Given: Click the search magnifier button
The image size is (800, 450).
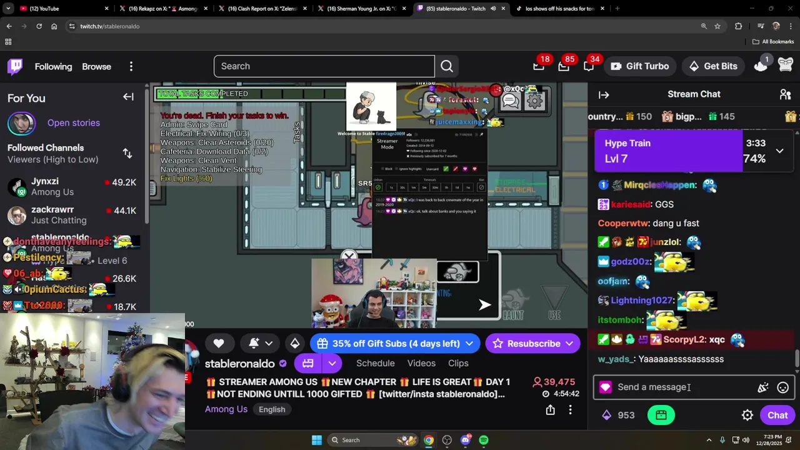Looking at the screenshot, I should click(x=447, y=66).
